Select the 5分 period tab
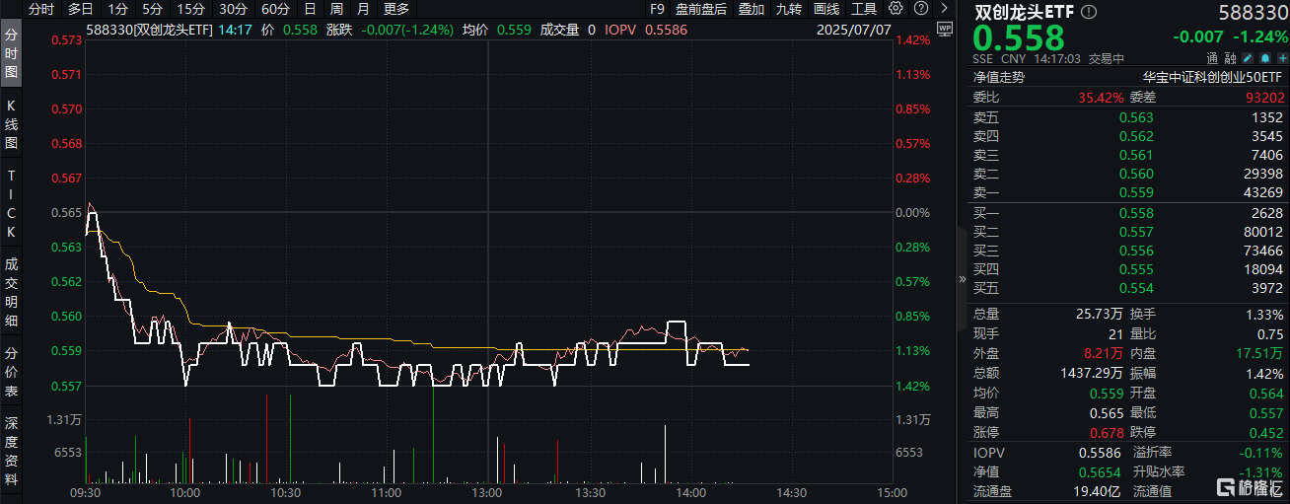This screenshot has width=1290, height=504. click(152, 9)
